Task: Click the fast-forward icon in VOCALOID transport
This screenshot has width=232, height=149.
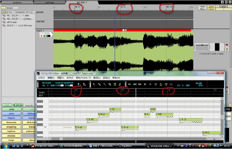Action: [x=140, y=84]
